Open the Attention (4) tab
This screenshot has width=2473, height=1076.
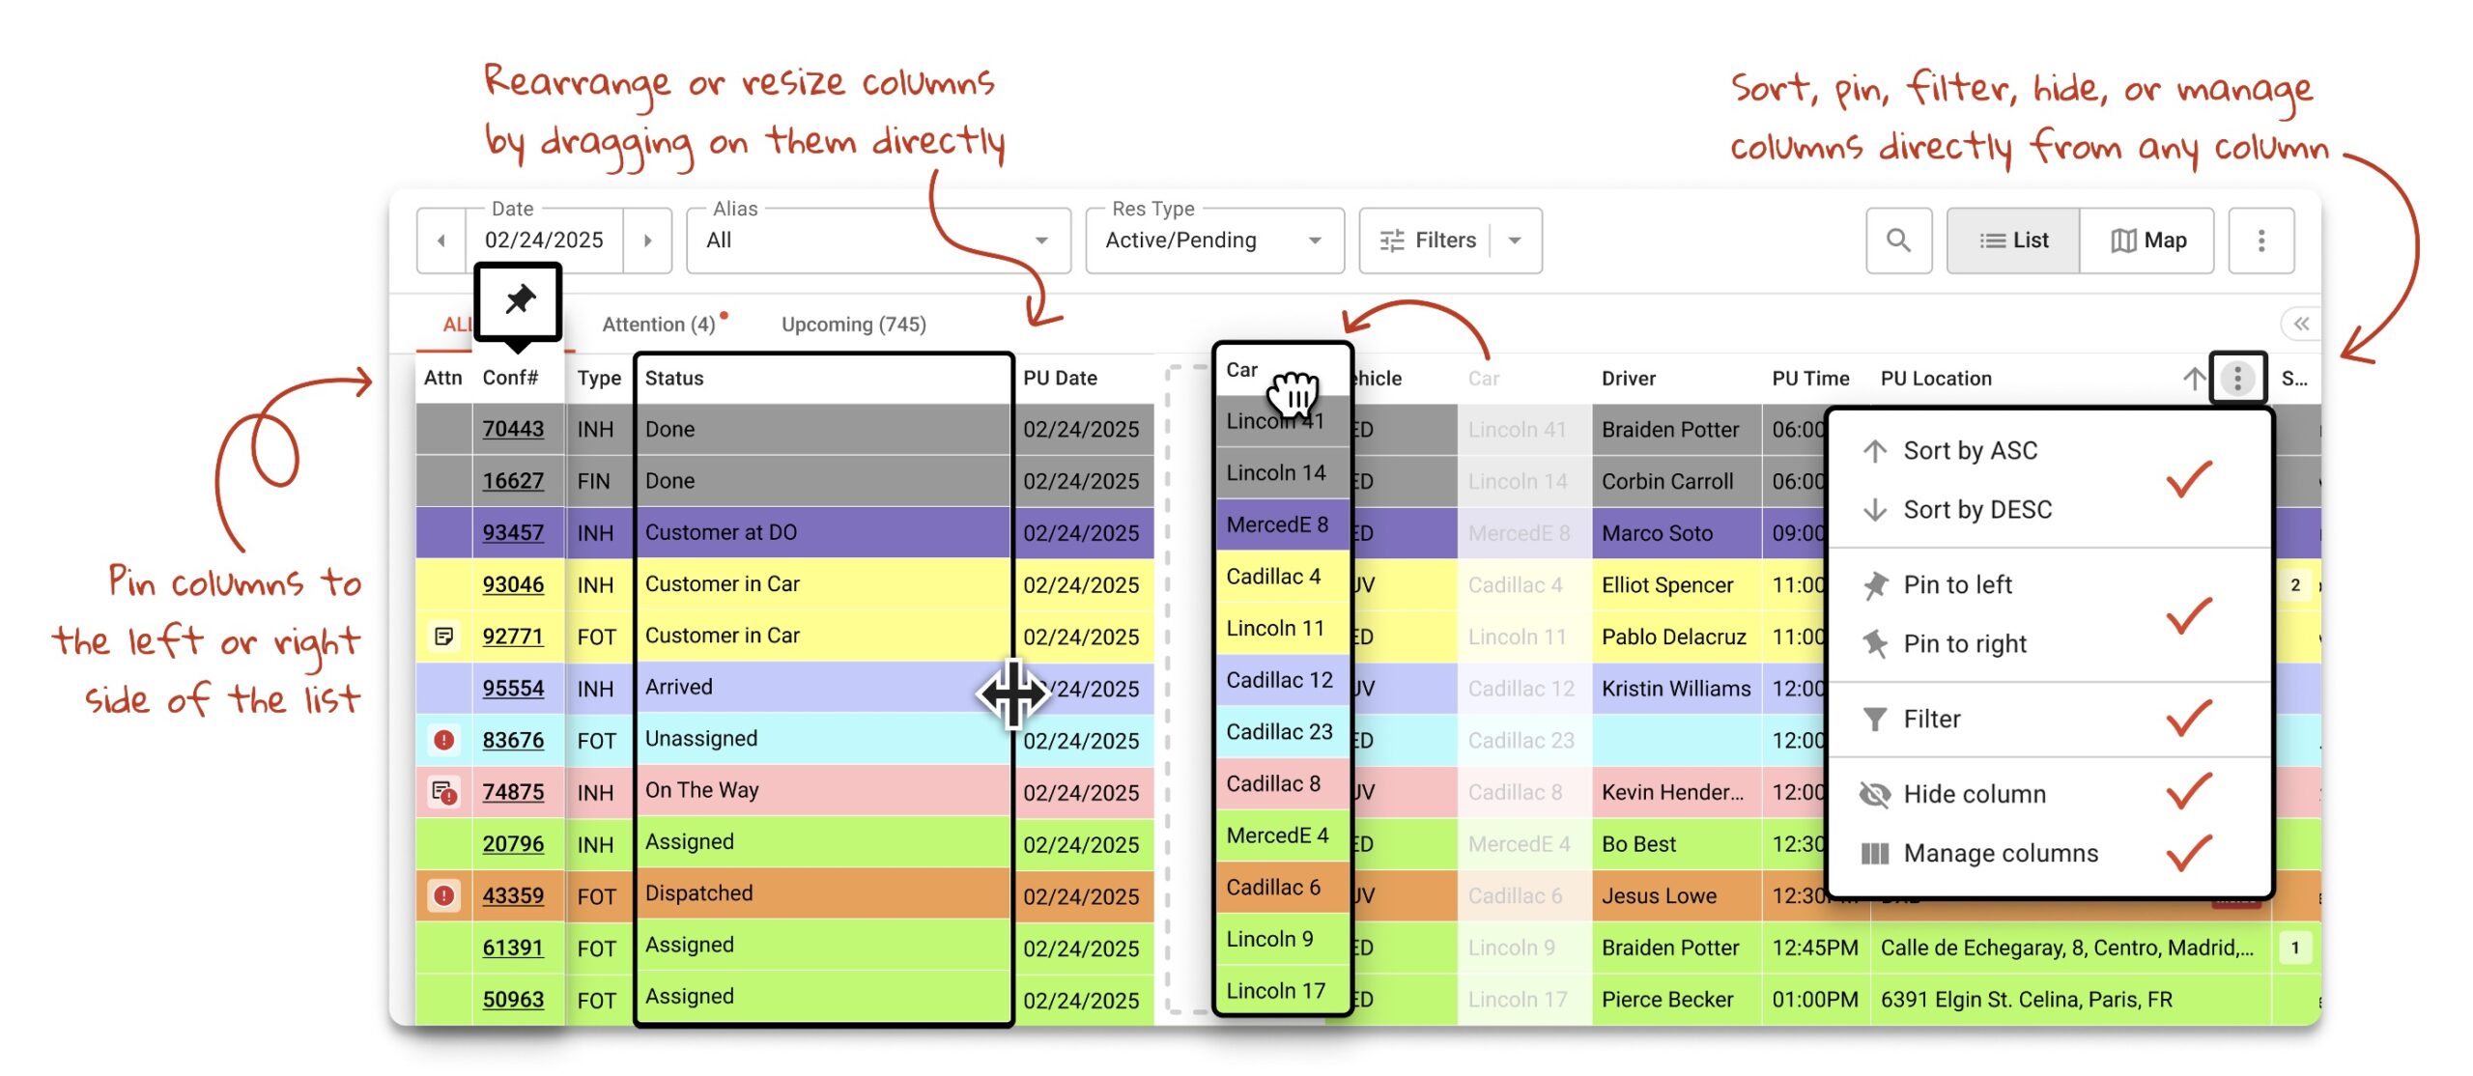coord(659,325)
